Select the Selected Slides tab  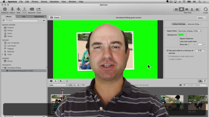pos(193,24)
